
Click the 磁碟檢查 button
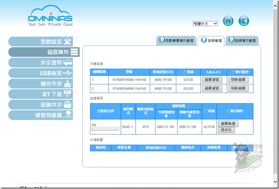pyautogui.click(x=228, y=124)
